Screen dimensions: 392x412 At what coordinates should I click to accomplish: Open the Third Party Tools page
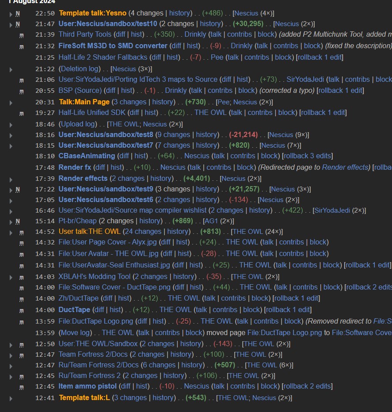85,34
